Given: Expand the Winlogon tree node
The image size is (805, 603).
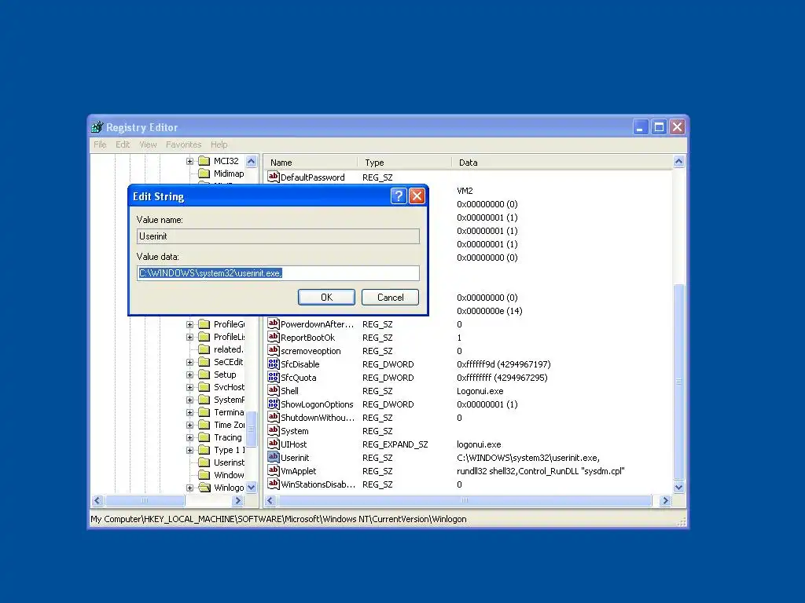Looking at the screenshot, I should [x=189, y=488].
